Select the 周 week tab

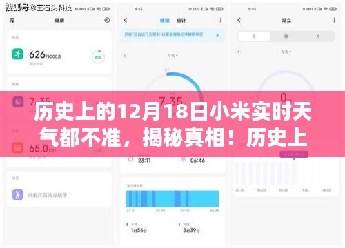(x=286, y=37)
